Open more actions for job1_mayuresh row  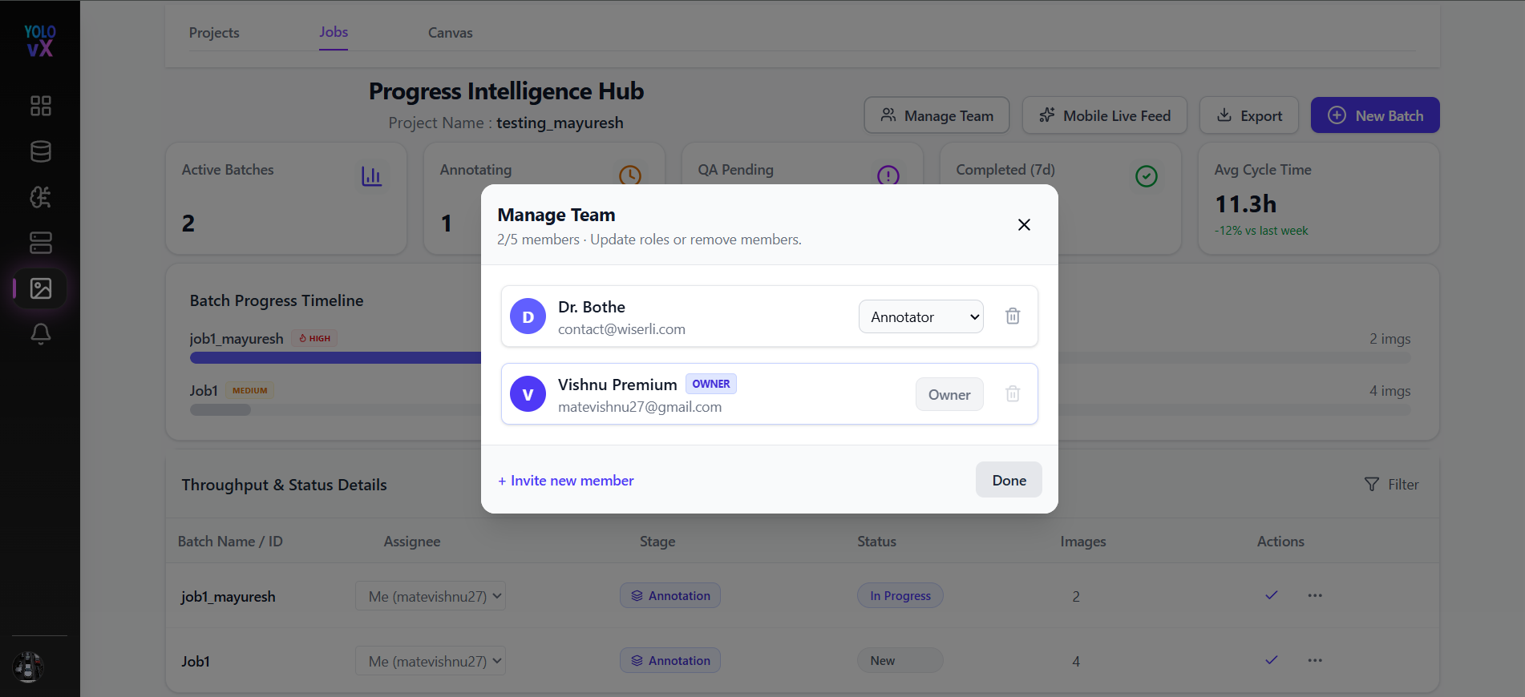(x=1315, y=595)
